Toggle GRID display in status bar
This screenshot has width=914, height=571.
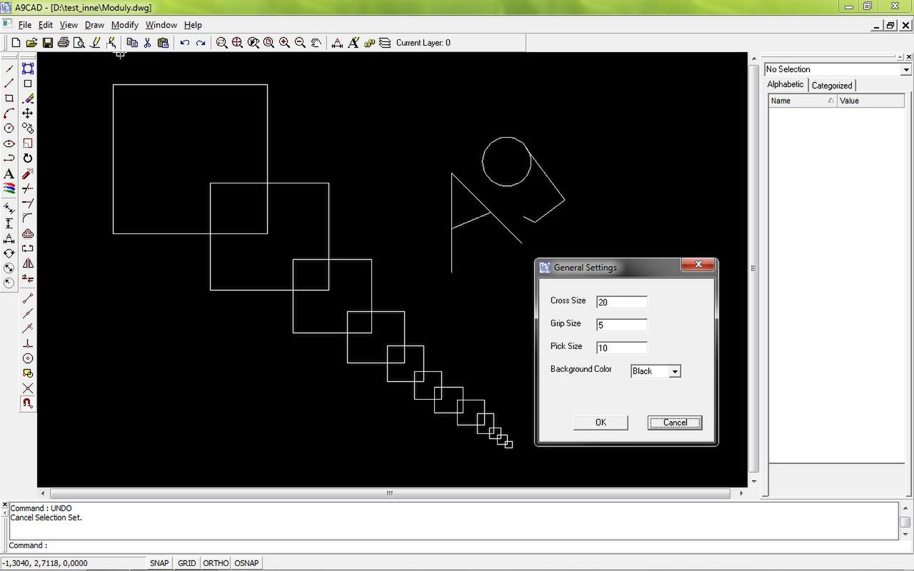[x=187, y=563]
